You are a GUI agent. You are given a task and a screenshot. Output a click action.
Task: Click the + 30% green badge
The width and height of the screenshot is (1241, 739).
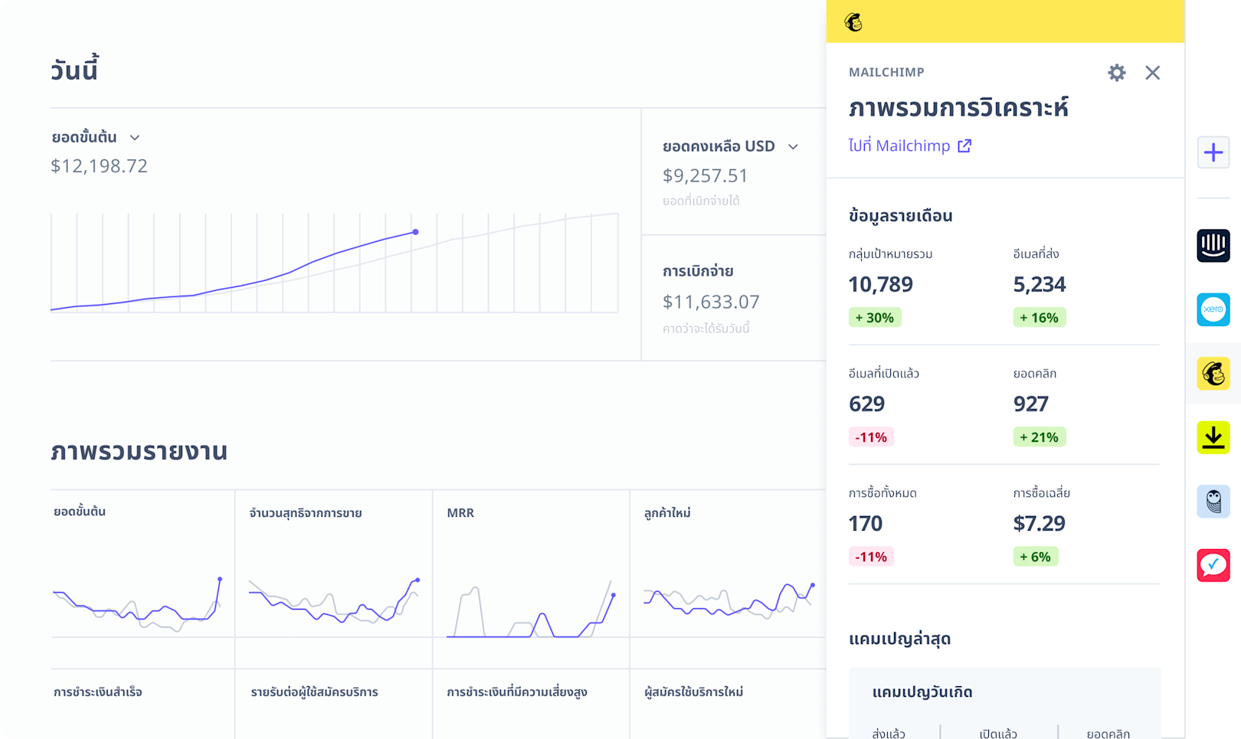pos(875,318)
